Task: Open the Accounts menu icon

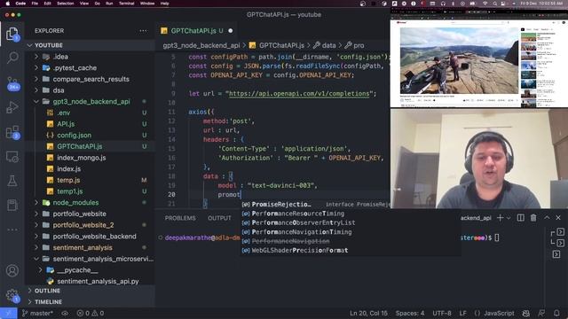Action: pos(12,270)
